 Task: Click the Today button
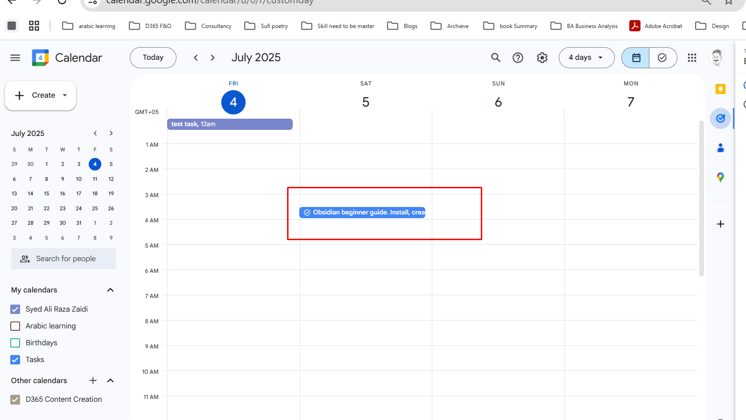pyautogui.click(x=153, y=57)
